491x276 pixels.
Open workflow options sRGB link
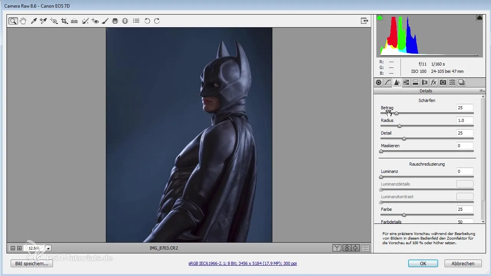242,264
